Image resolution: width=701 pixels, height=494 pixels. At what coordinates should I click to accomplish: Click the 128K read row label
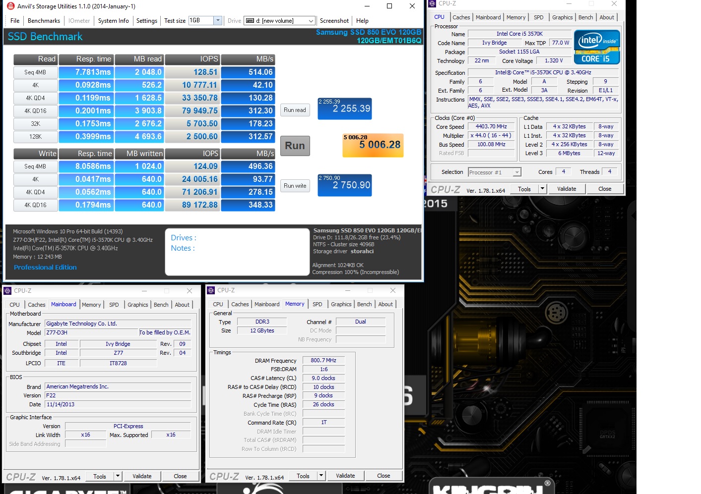click(35, 137)
